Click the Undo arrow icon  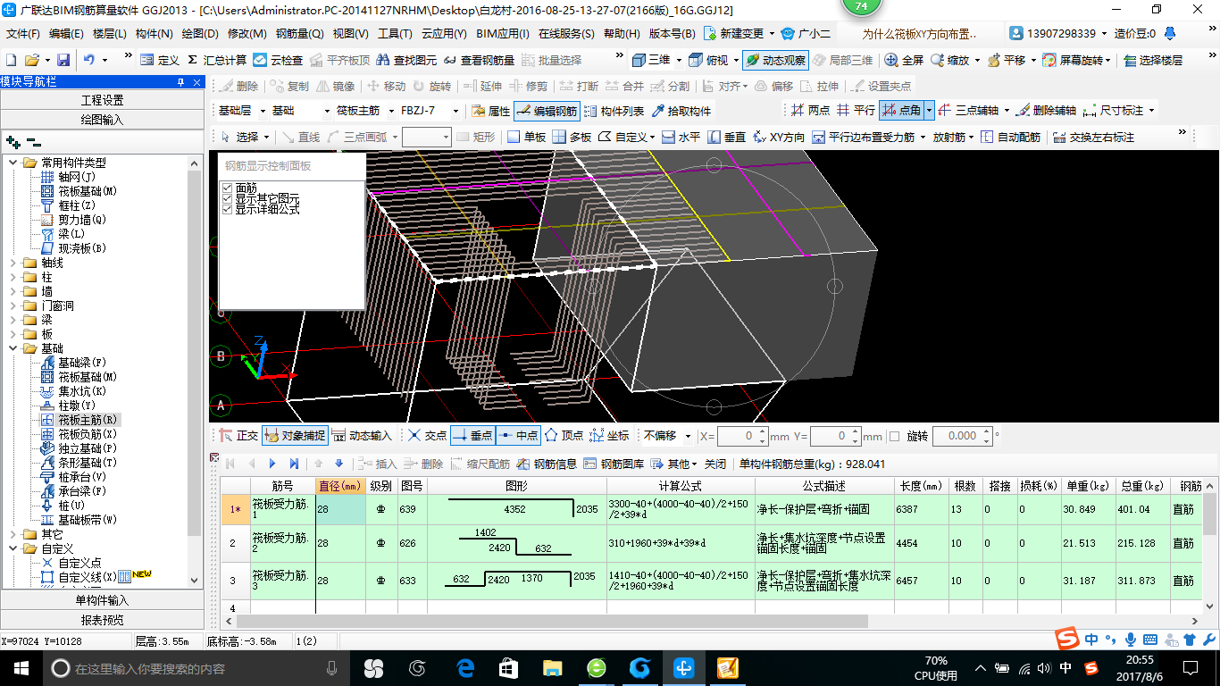[89, 60]
